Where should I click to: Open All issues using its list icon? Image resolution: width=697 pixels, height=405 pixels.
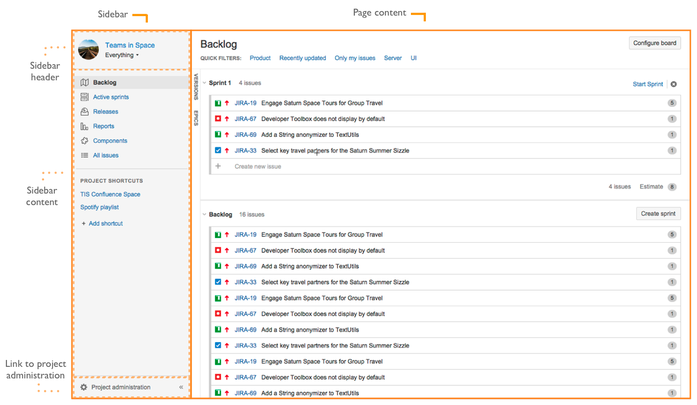(83, 155)
